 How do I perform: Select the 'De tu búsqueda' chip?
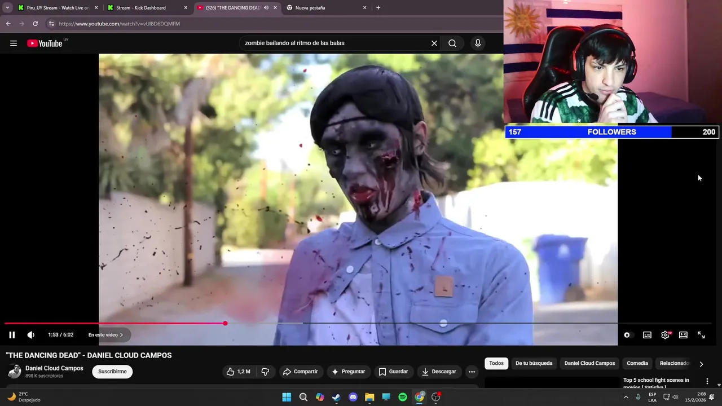click(x=534, y=363)
